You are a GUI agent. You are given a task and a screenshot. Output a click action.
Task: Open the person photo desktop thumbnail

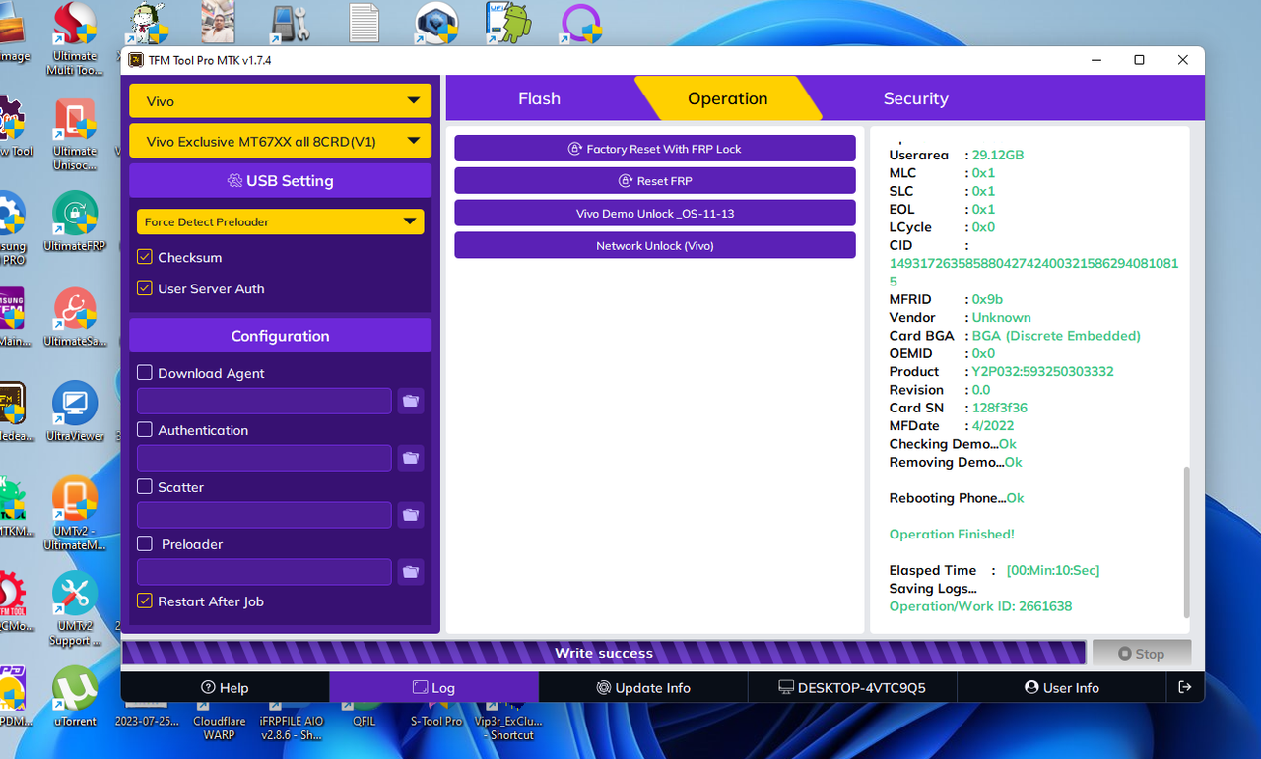point(219,23)
